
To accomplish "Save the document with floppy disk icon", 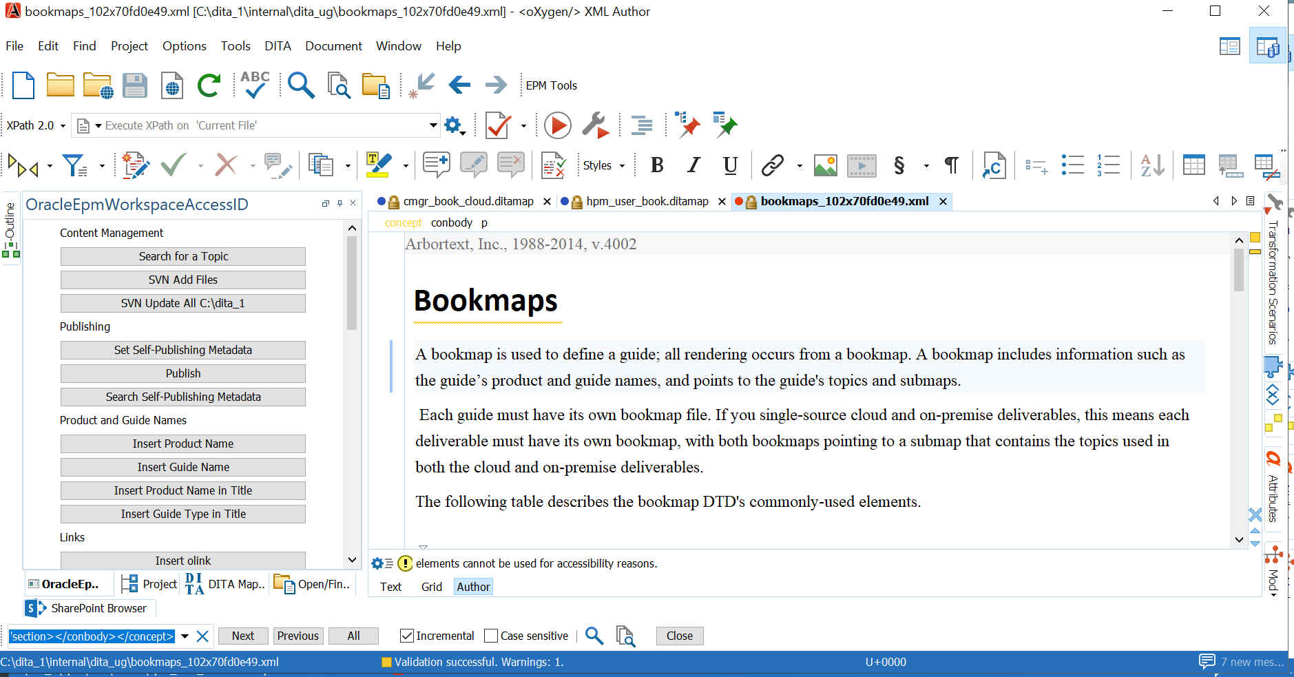I will pyautogui.click(x=135, y=85).
